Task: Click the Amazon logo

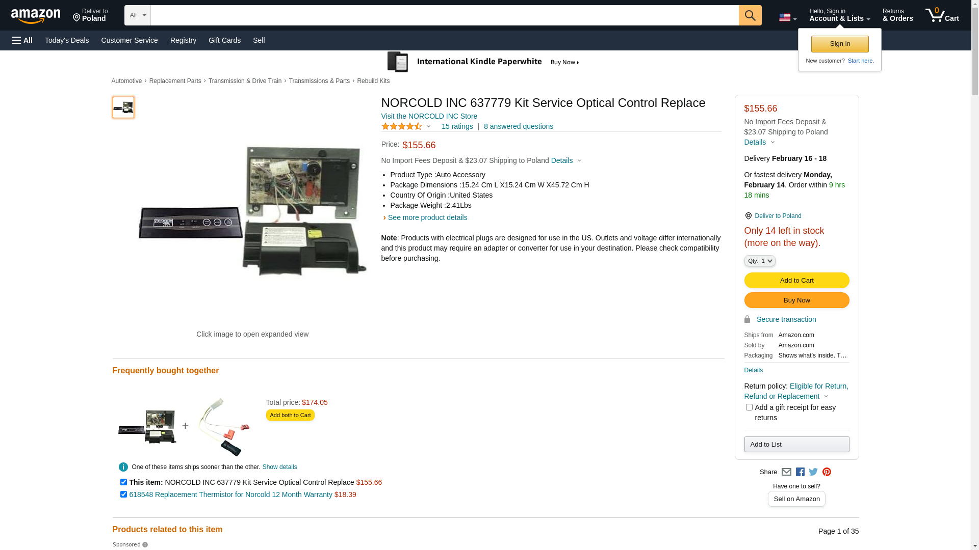Action: [x=36, y=16]
